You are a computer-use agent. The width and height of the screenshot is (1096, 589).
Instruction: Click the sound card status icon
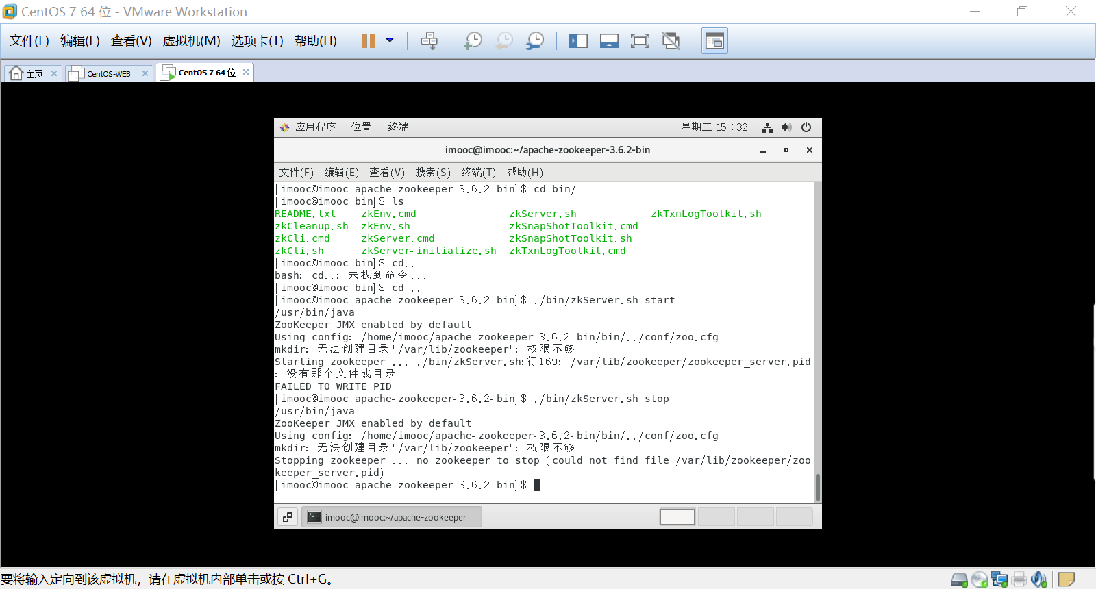pyautogui.click(x=1039, y=579)
